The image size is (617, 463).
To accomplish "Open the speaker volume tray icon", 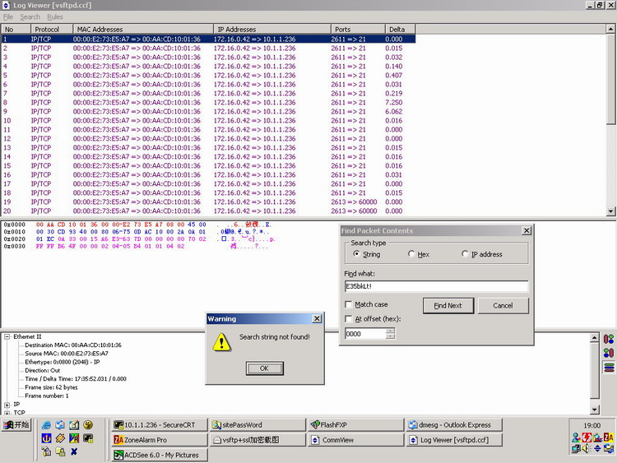I will (587, 449).
